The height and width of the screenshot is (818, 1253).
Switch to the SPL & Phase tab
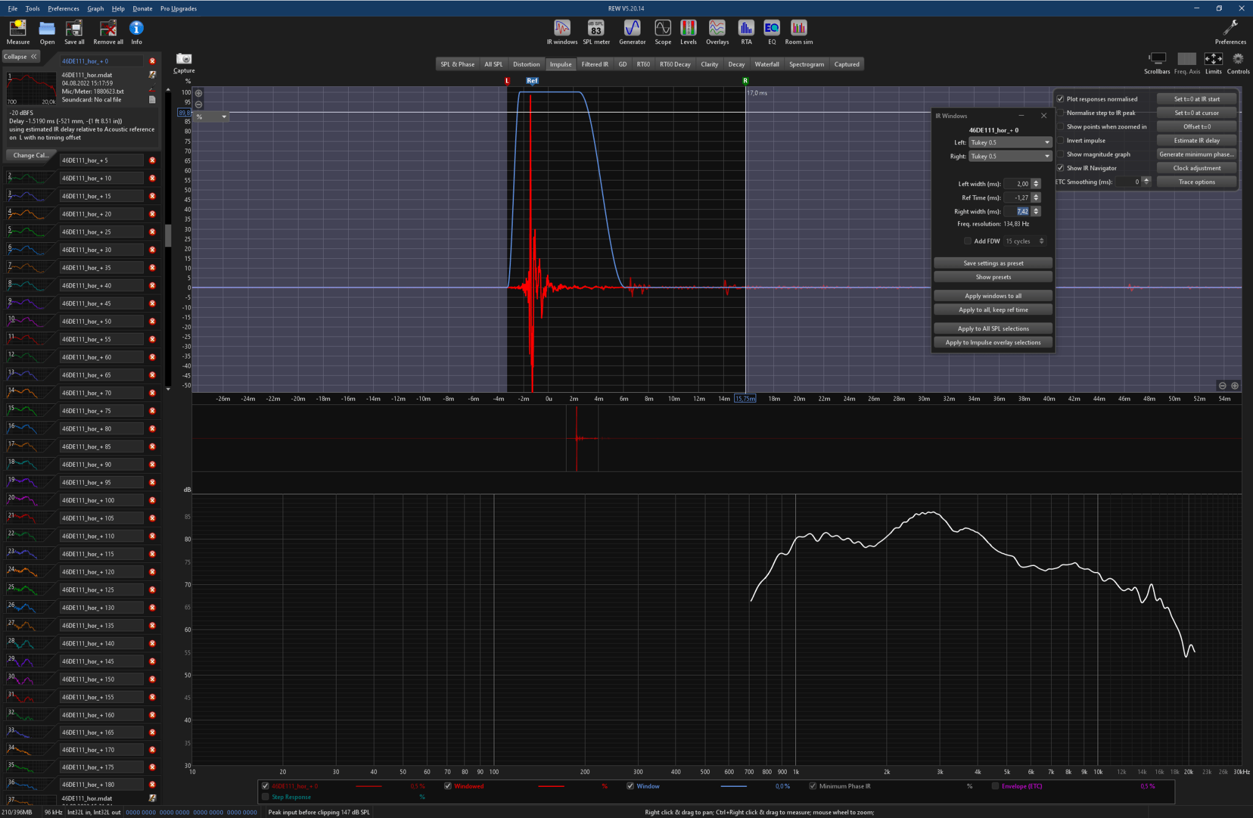pyautogui.click(x=458, y=64)
